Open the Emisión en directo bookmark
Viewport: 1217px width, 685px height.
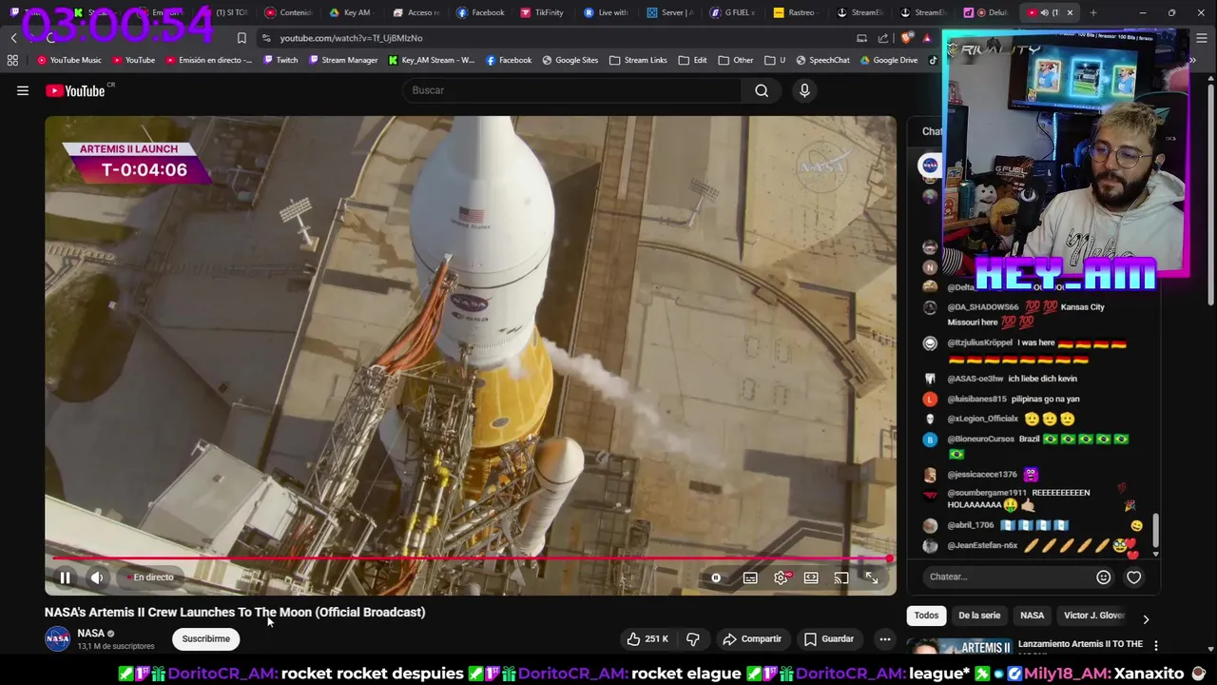pos(209,60)
